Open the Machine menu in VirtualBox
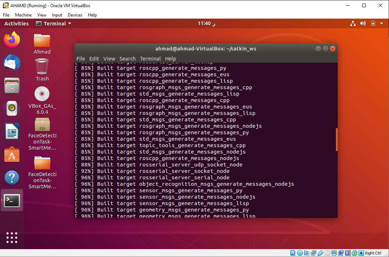Viewport: 389px width, 257px height. click(x=23, y=15)
